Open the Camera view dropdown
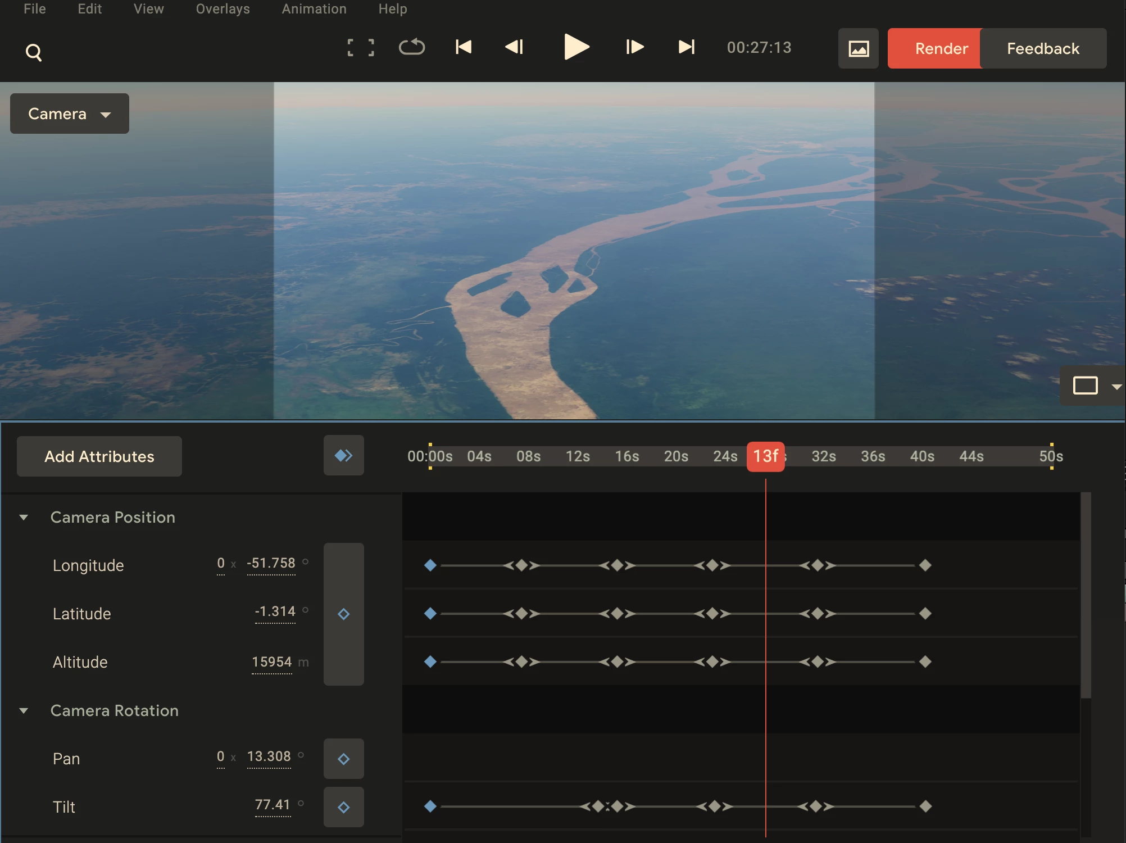The image size is (1126, 843). tap(70, 114)
